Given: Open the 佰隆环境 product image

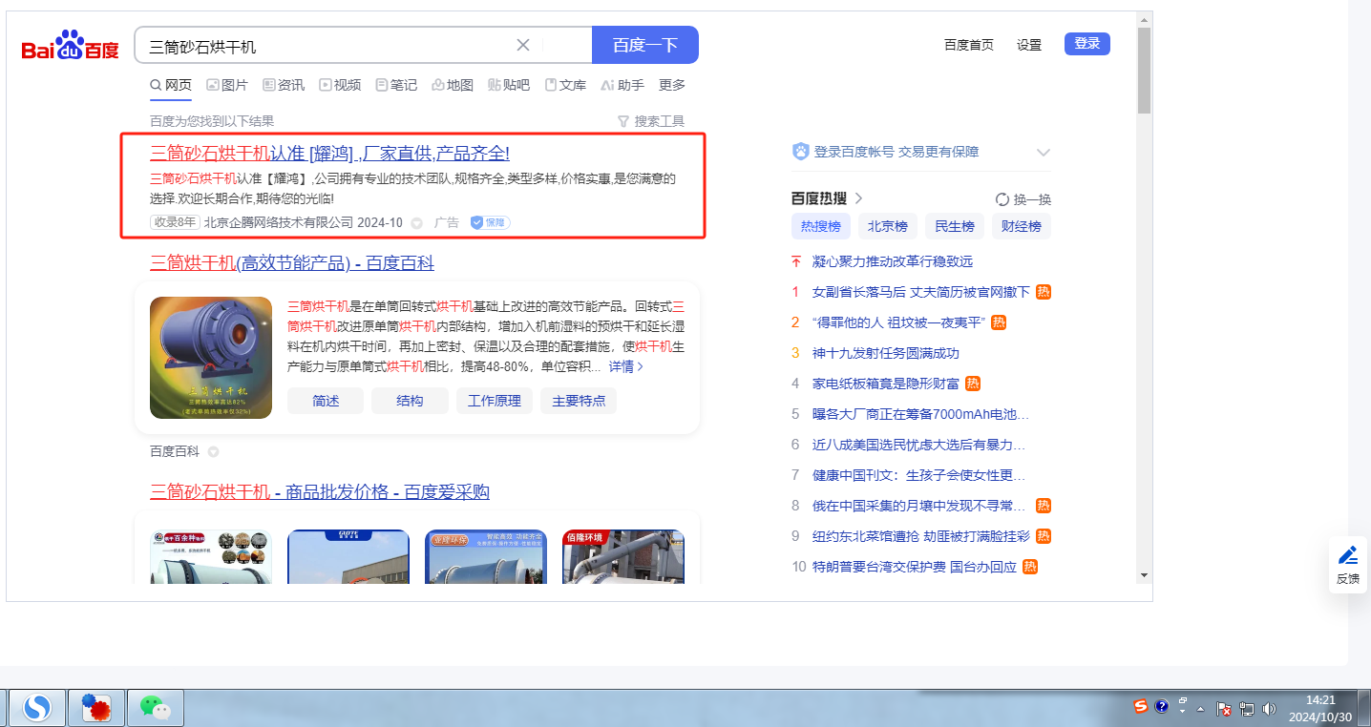Looking at the screenshot, I should [x=623, y=557].
